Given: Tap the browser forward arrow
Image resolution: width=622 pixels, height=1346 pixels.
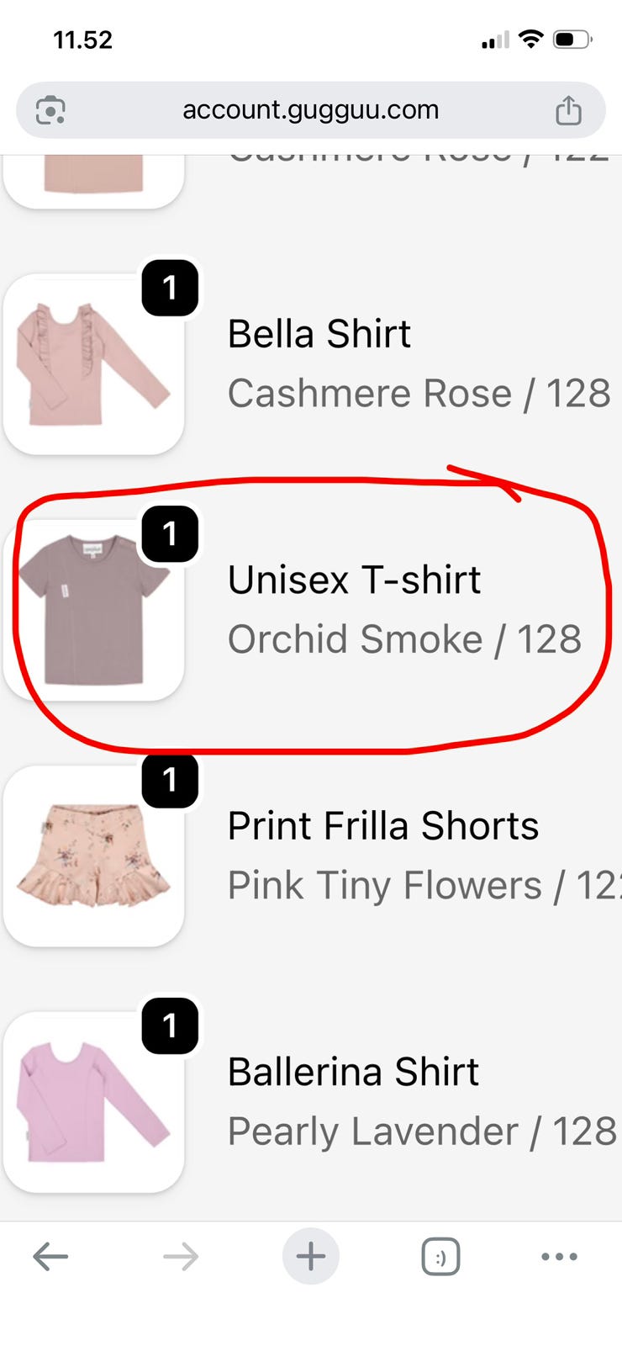Looking at the screenshot, I should click(x=181, y=1257).
